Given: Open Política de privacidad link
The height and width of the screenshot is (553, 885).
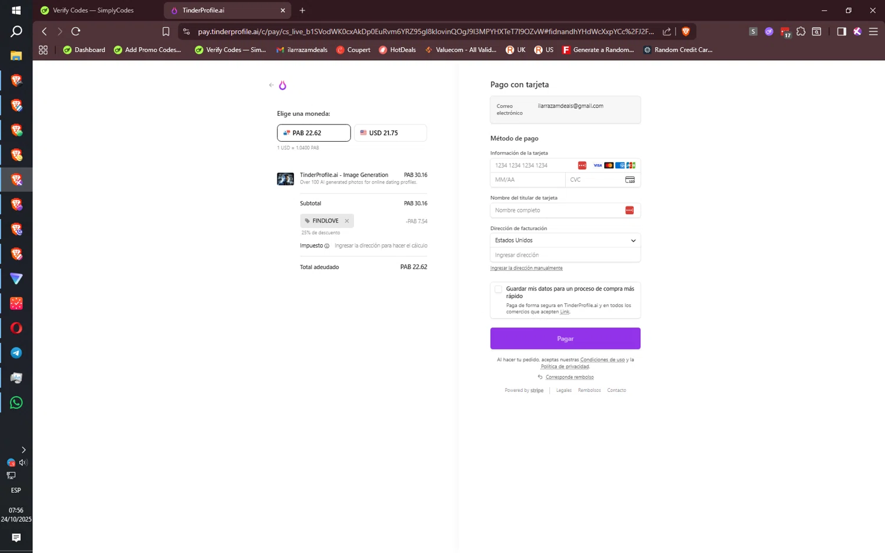Looking at the screenshot, I should [565, 367].
